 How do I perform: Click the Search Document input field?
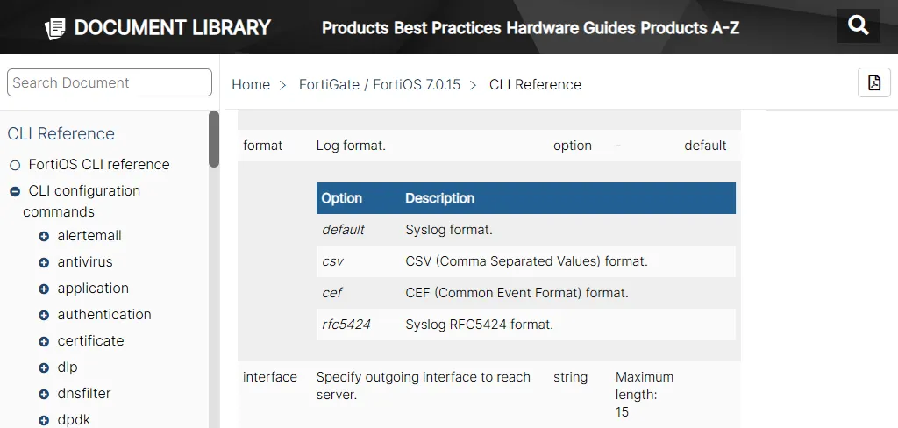[110, 82]
